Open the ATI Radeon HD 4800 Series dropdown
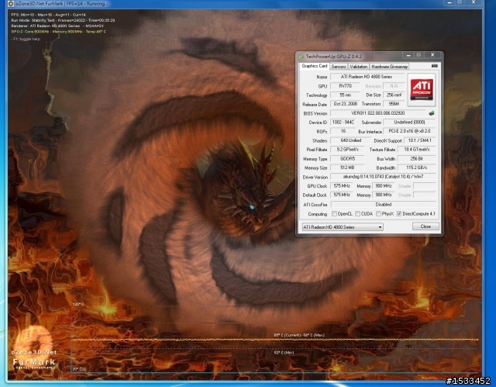Image resolution: width=496 pixels, height=387 pixels. (x=343, y=227)
